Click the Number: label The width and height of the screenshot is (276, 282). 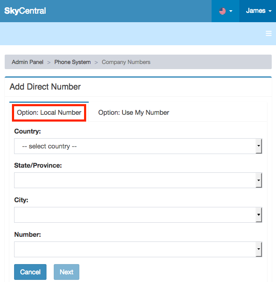point(27,235)
